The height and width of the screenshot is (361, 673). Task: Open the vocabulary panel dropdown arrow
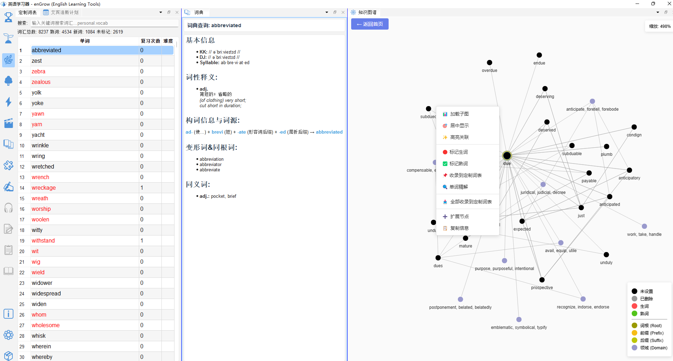(161, 12)
